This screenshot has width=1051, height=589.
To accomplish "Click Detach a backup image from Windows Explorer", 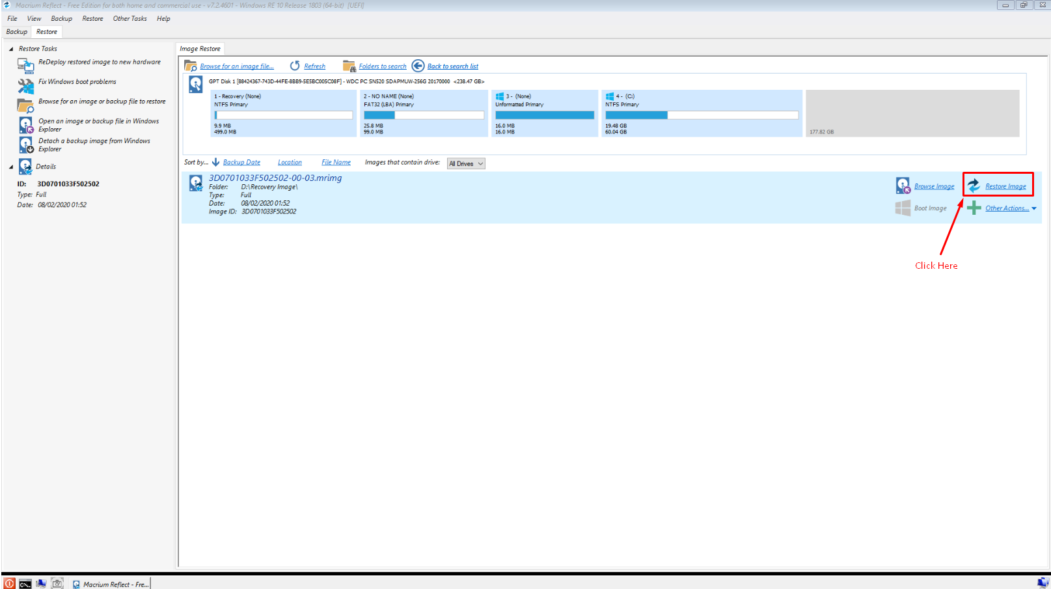I will click(x=94, y=144).
